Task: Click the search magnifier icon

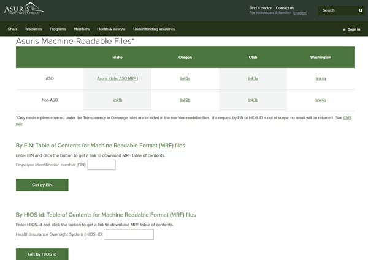Action: click(361, 10)
